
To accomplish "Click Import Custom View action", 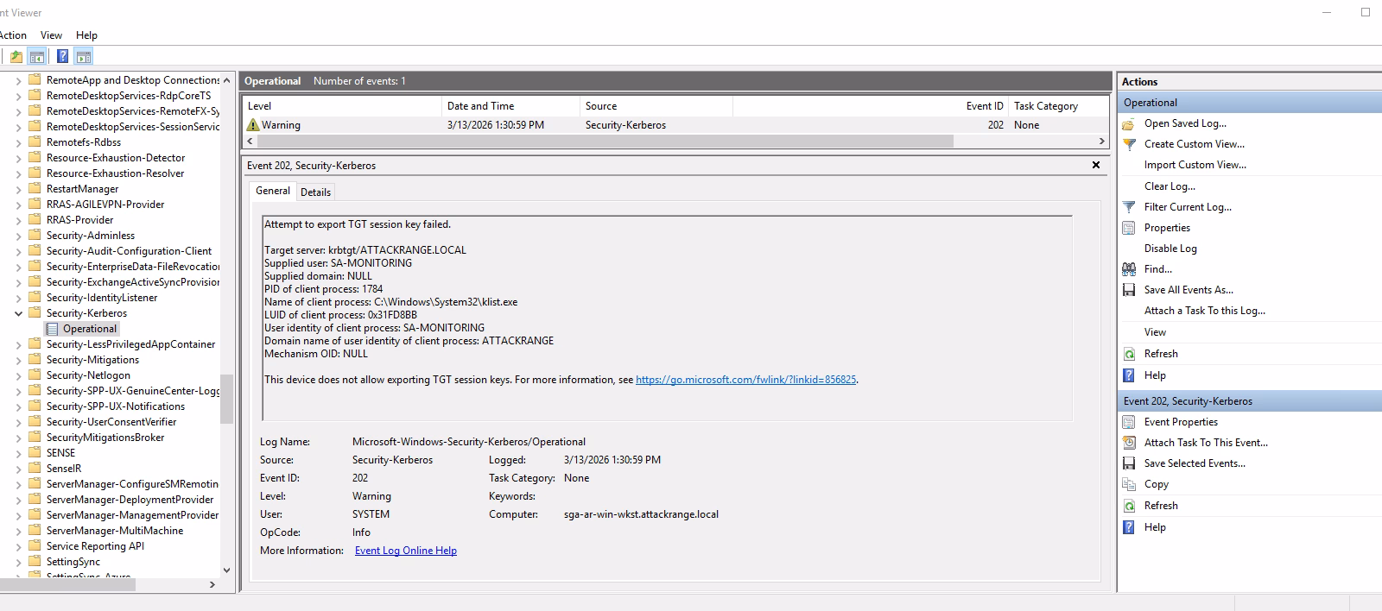I will tap(1195, 165).
